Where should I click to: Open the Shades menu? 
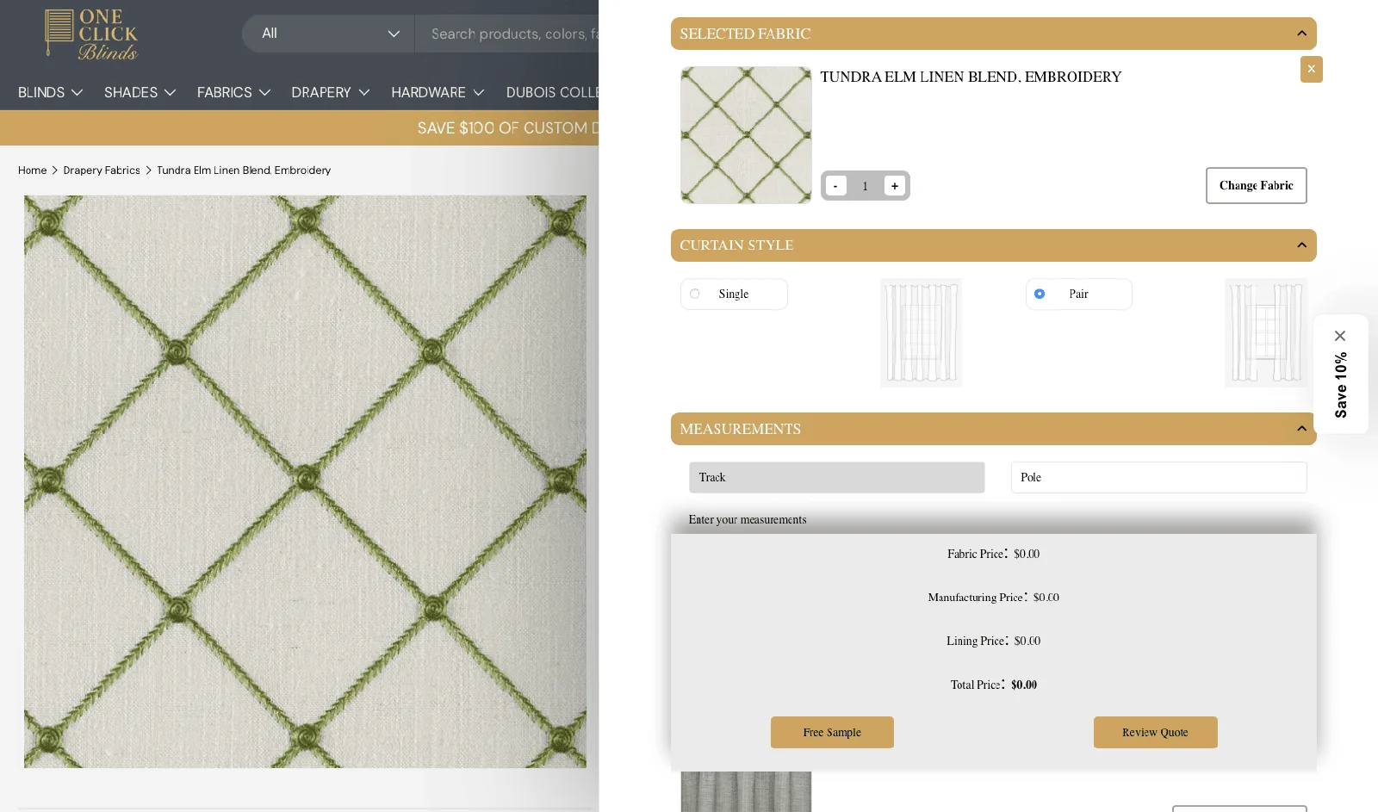coord(140,92)
